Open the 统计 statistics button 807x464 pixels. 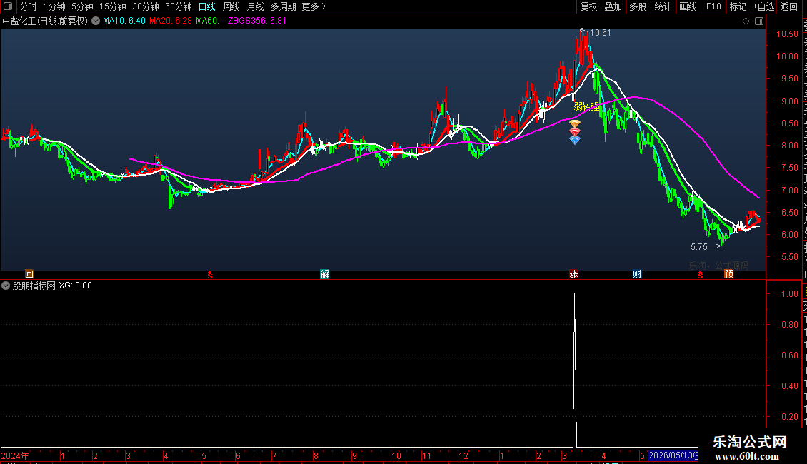tap(663, 6)
